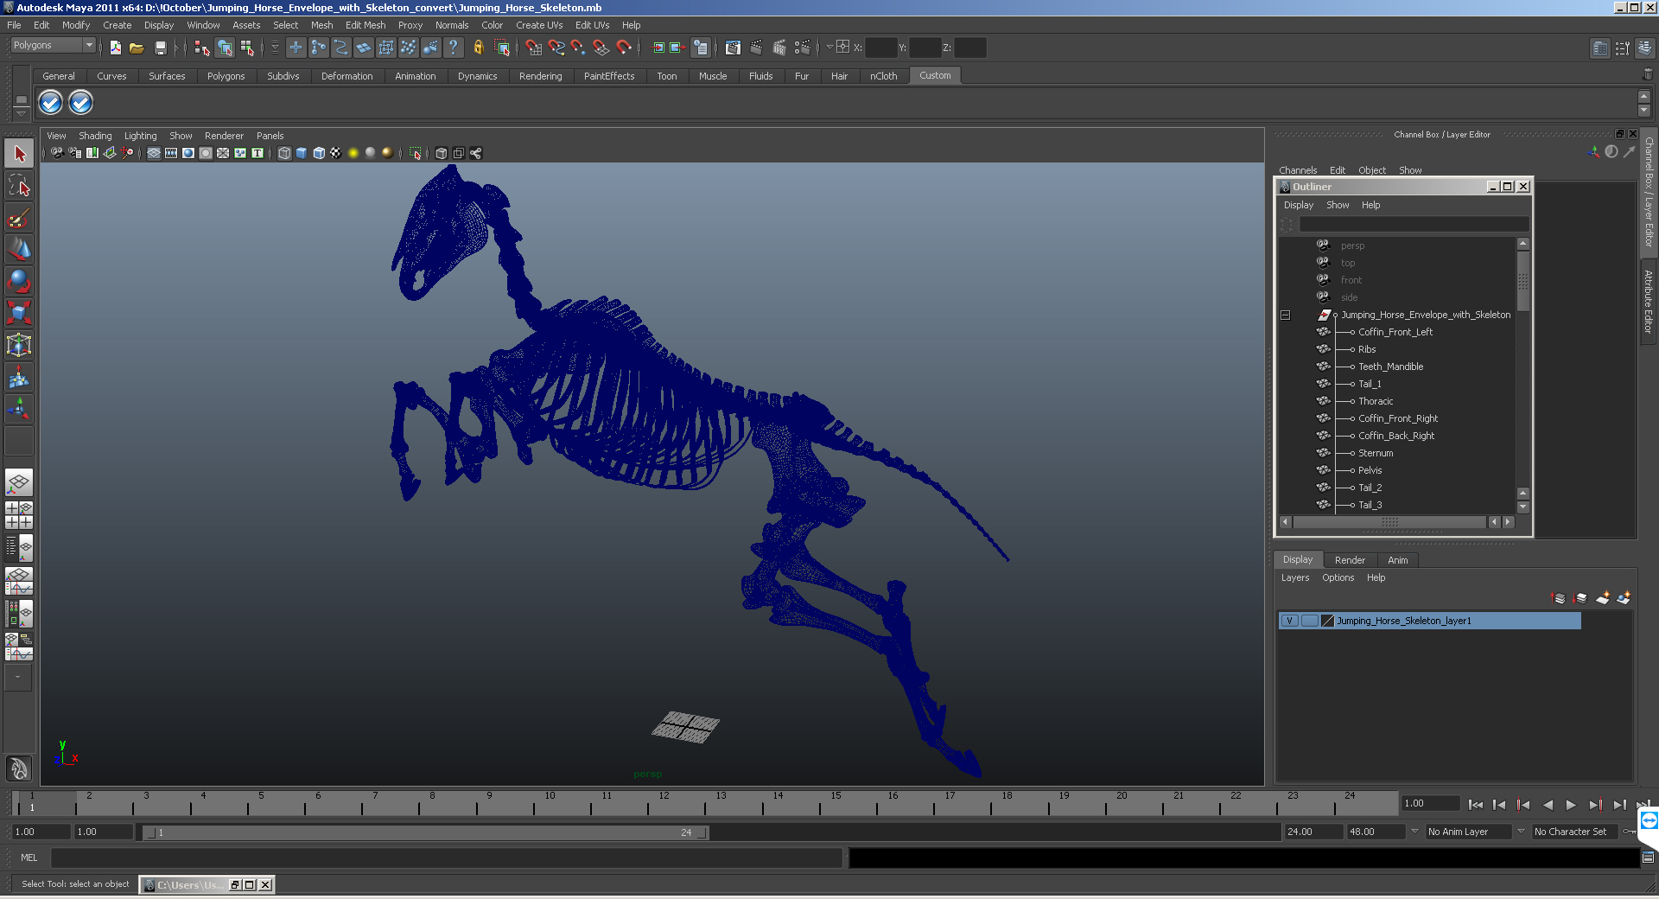
Task: Enable snap to points magnet icon
Action: coord(579,48)
